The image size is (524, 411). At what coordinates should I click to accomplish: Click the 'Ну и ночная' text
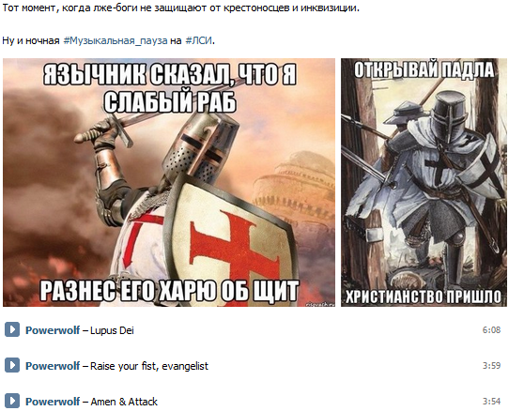tap(31, 40)
